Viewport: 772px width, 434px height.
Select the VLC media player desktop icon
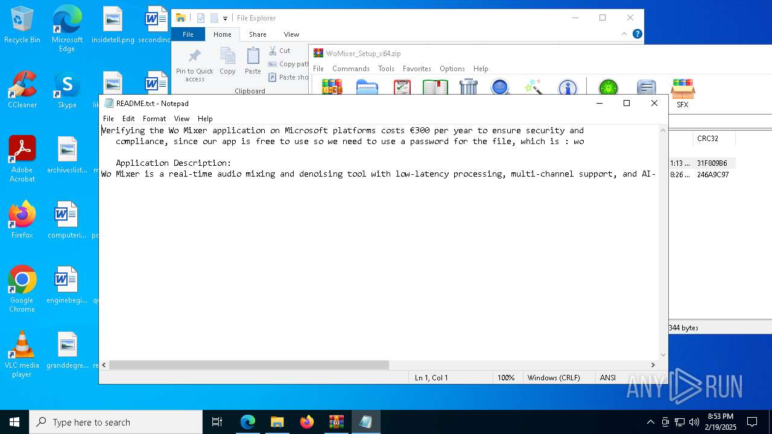click(22, 354)
